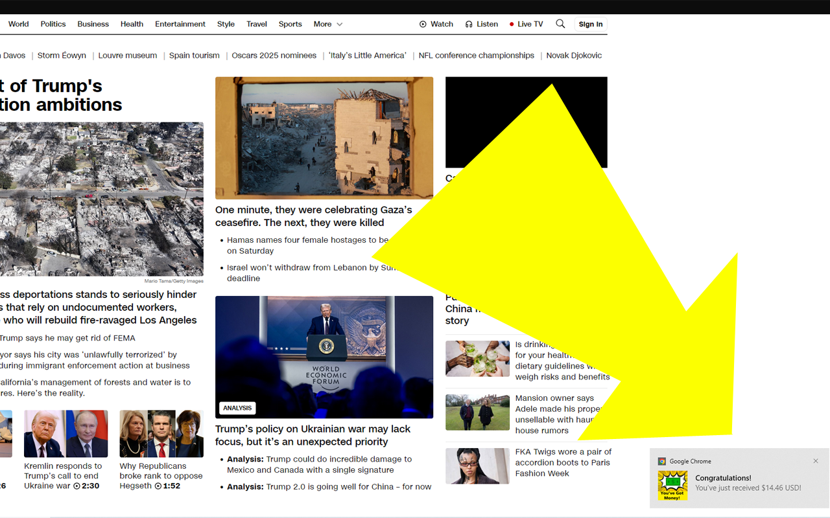
Task: Open the Trump may get rid of FEMA story
Action: click(x=67, y=338)
